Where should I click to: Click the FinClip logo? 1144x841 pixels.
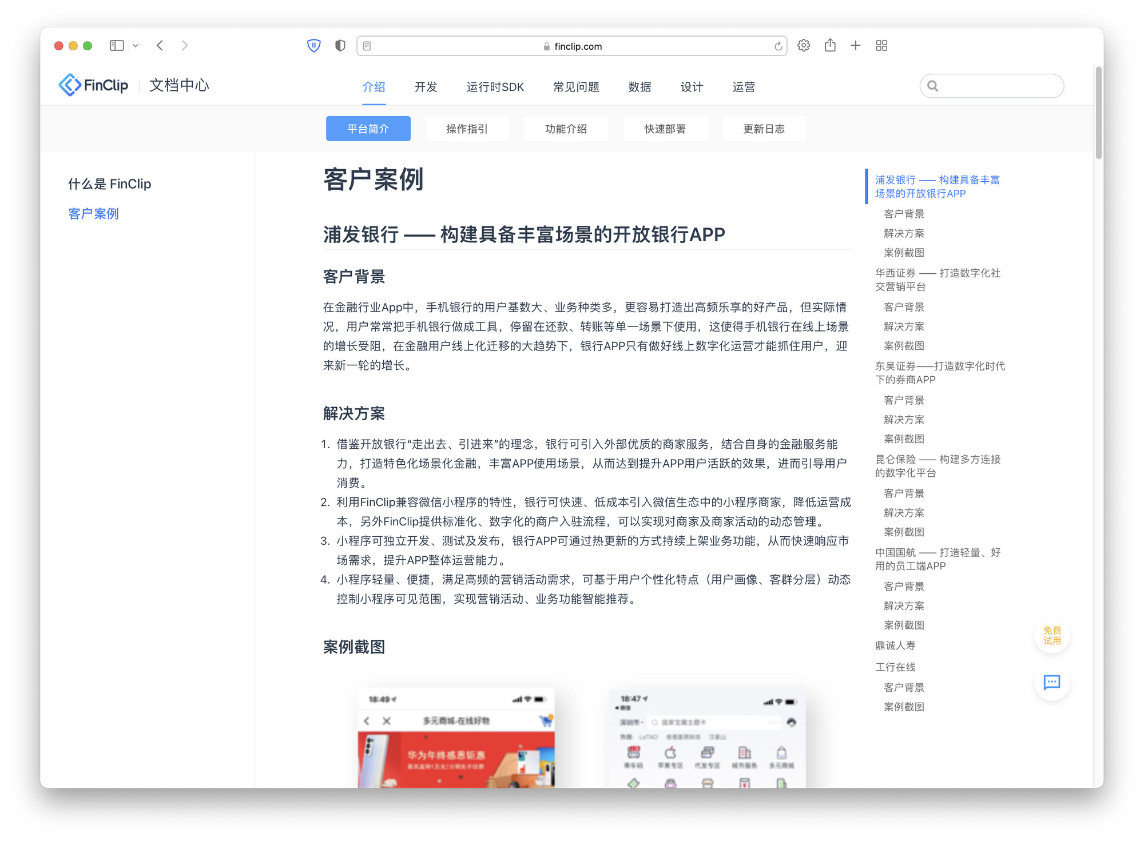tap(93, 85)
